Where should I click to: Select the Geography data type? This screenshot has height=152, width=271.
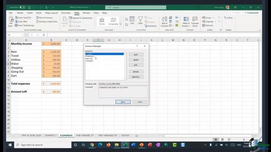113,21
